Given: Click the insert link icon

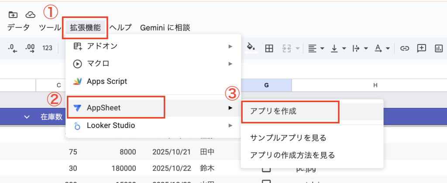Looking at the screenshot, I should (405, 48).
